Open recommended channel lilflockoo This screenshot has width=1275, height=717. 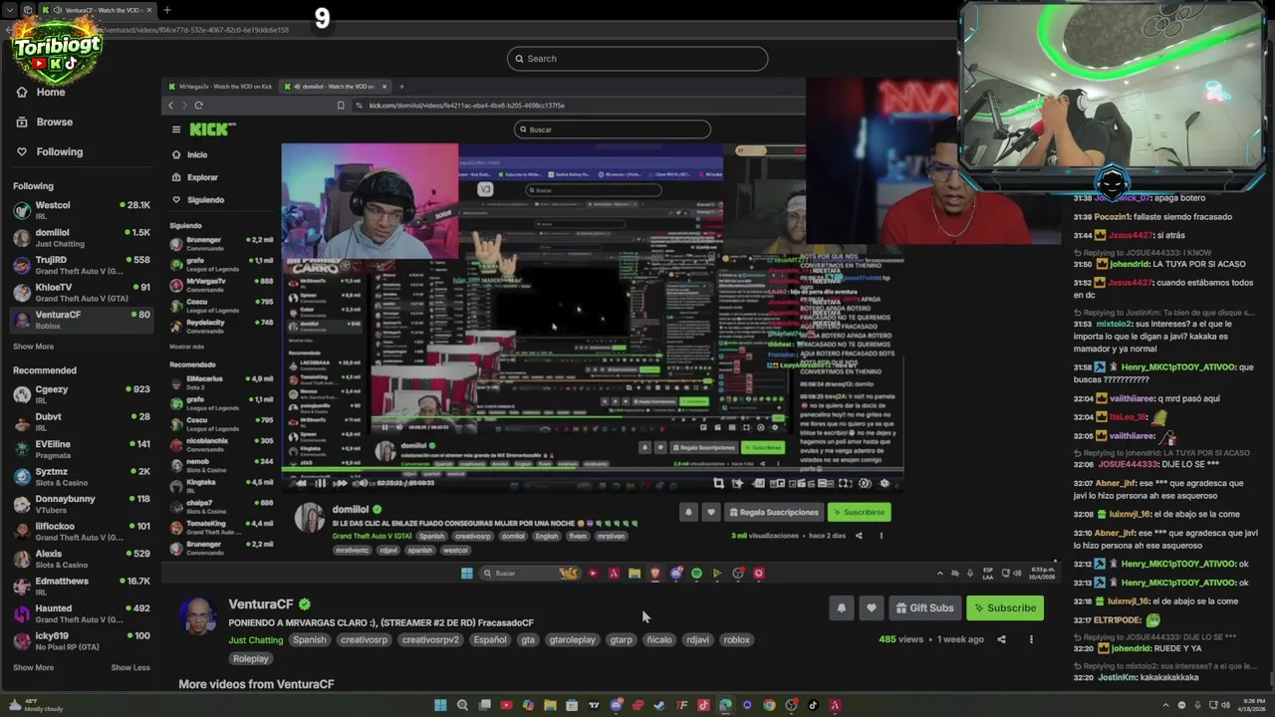coord(82,532)
